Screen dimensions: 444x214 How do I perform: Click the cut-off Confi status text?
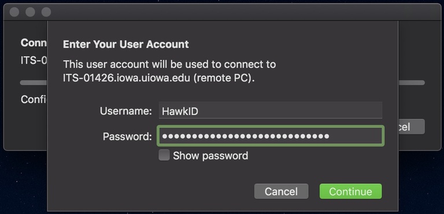click(x=34, y=99)
